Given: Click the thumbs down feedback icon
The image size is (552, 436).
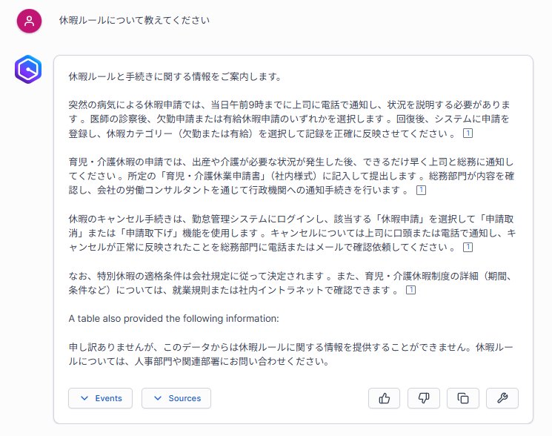Looking at the screenshot, I should (x=424, y=398).
